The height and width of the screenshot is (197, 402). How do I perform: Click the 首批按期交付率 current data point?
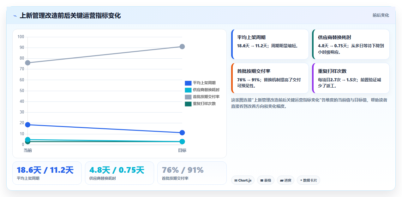click(28, 63)
